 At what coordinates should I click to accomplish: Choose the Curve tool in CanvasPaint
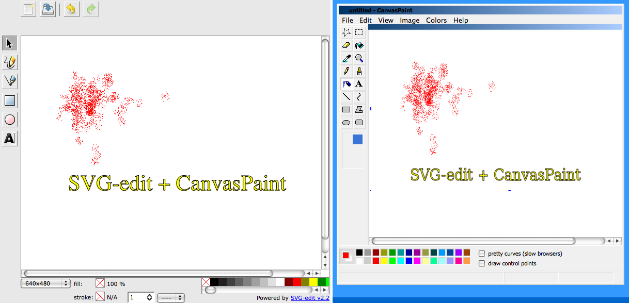click(359, 96)
